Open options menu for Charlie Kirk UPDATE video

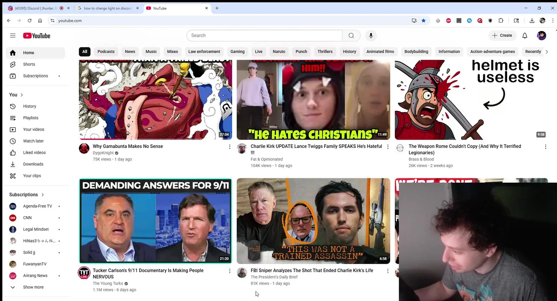point(388,147)
